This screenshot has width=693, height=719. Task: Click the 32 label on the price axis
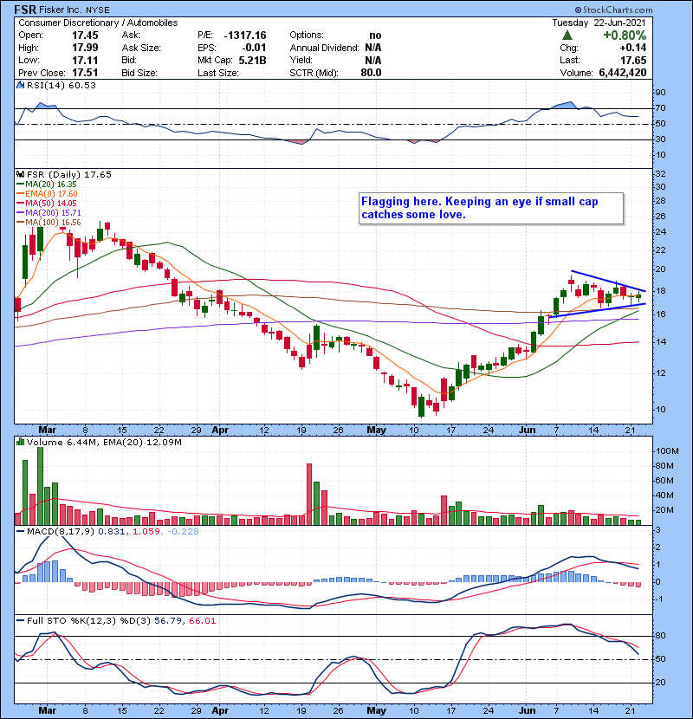(x=660, y=174)
